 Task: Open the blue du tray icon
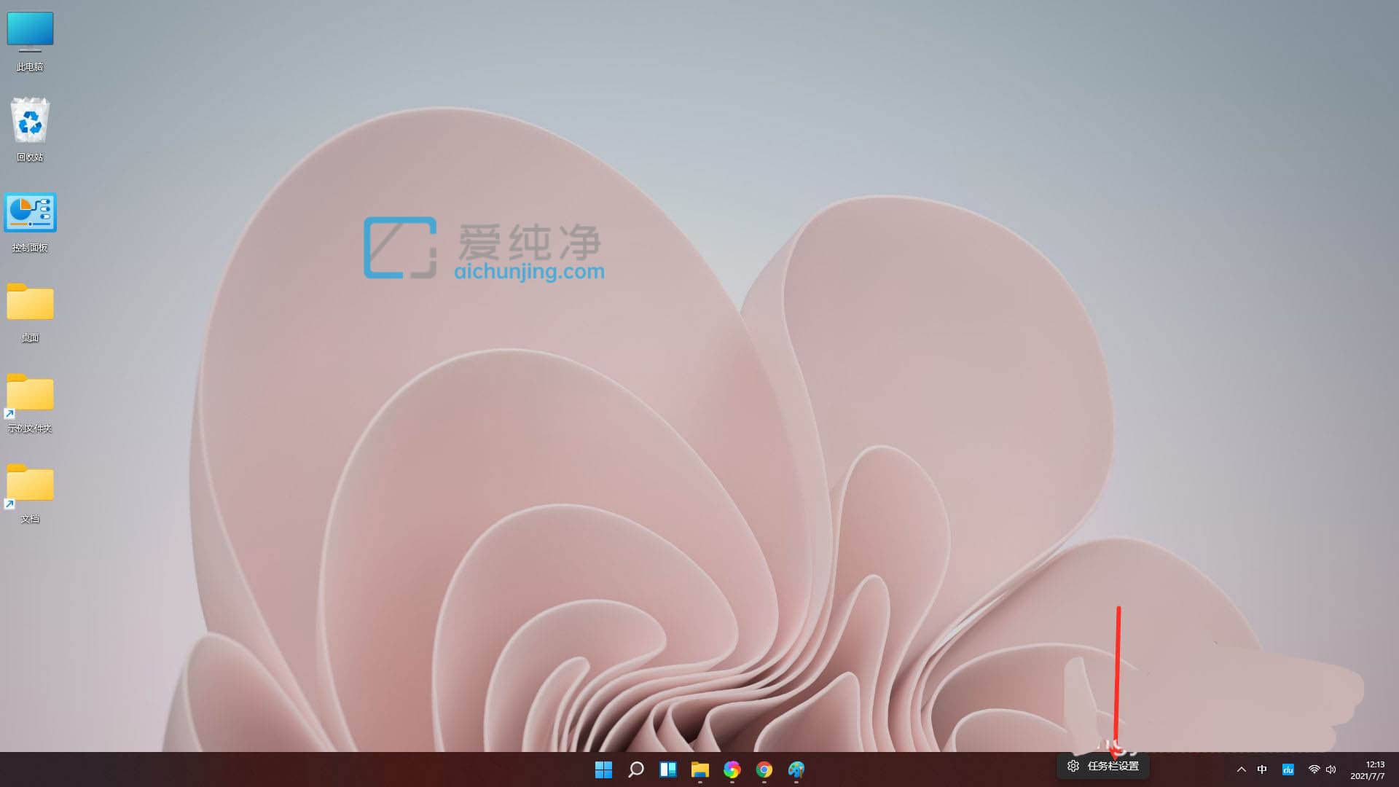coord(1288,770)
